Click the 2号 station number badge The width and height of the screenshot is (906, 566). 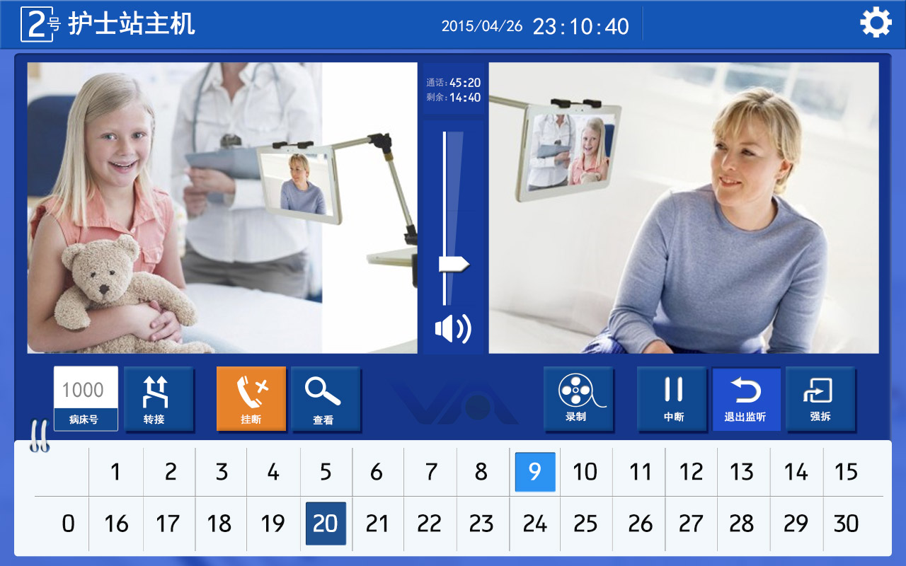(x=41, y=25)
